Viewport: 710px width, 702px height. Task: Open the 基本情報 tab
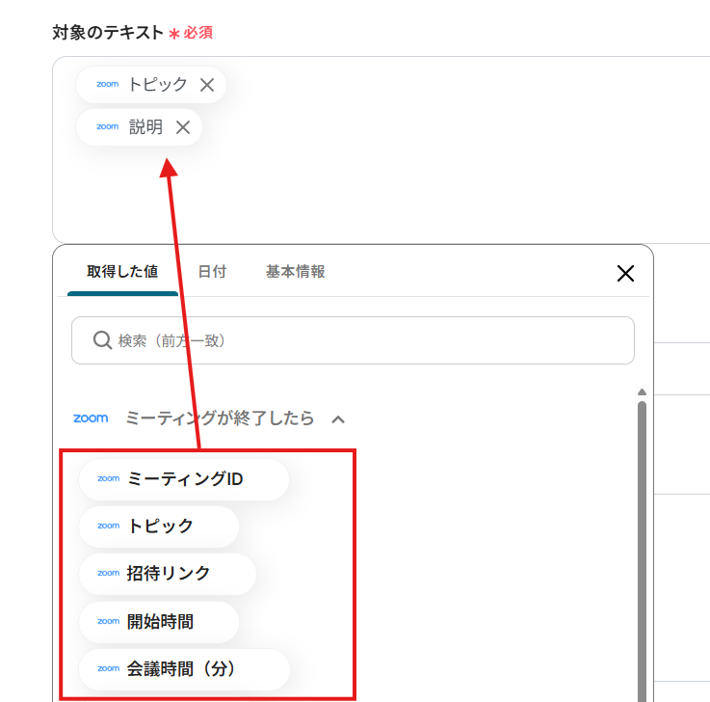coord(295,272)
